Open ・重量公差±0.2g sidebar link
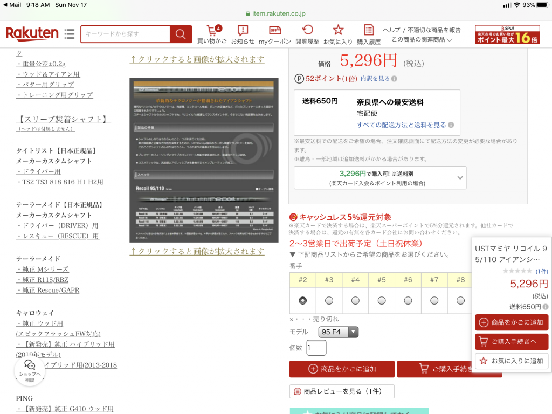This screenshot has width=552, height=414. tap(41, 64)
